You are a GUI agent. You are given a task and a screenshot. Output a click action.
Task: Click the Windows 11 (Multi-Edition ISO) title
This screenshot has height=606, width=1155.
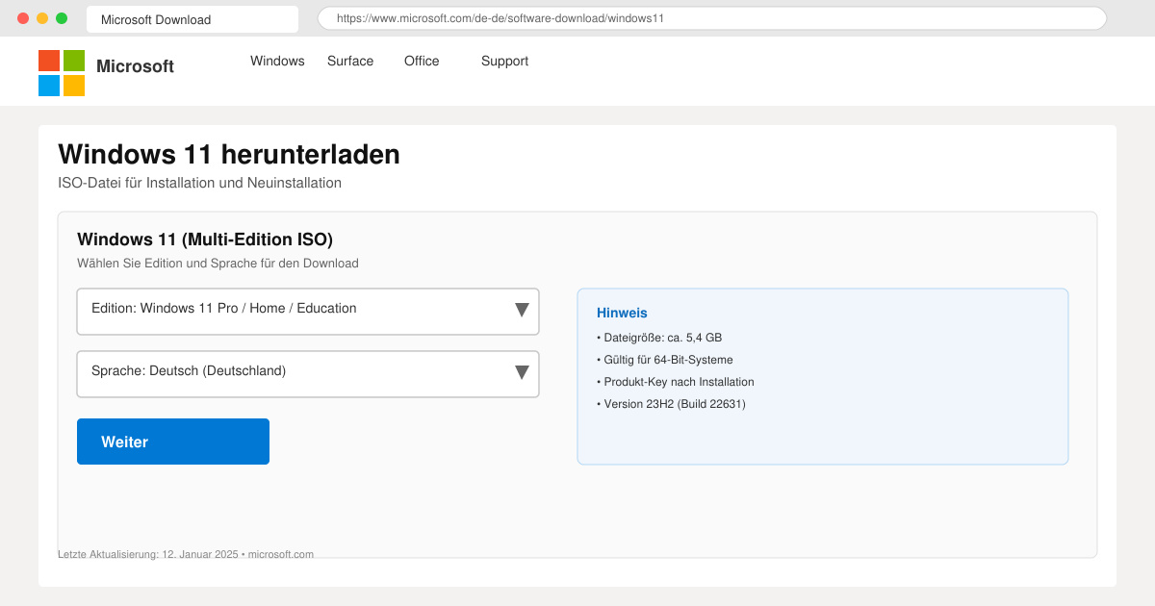[x=205, y=240]
